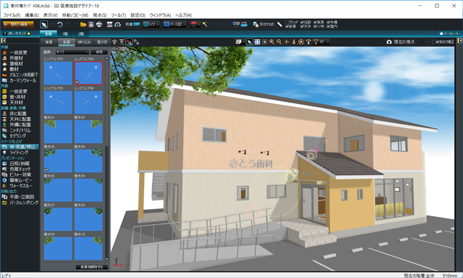
Task: Select the レンズフレア01 thumbnail
Action: click(58, 73)
